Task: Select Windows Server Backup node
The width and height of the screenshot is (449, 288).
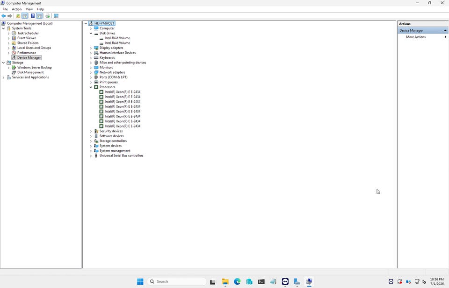Action: click(34, 67)
